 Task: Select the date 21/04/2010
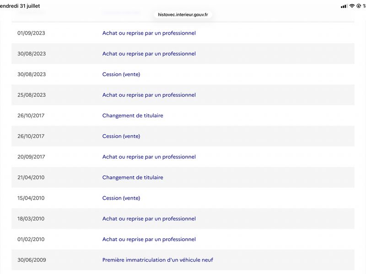31,177
